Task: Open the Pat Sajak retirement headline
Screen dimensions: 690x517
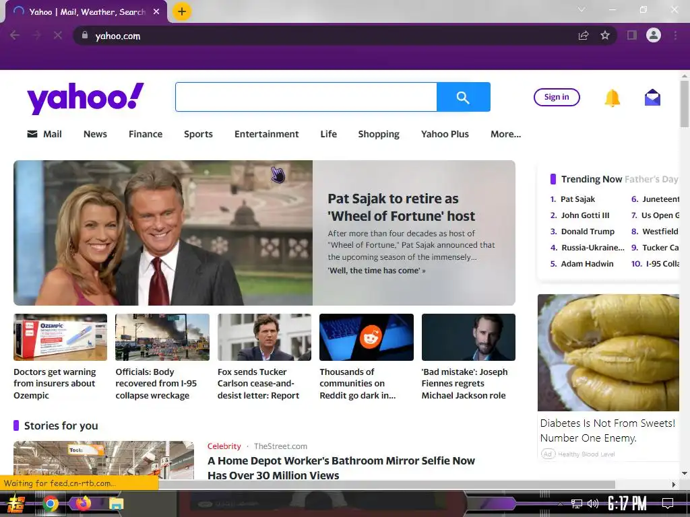Action: pos(402,207)
